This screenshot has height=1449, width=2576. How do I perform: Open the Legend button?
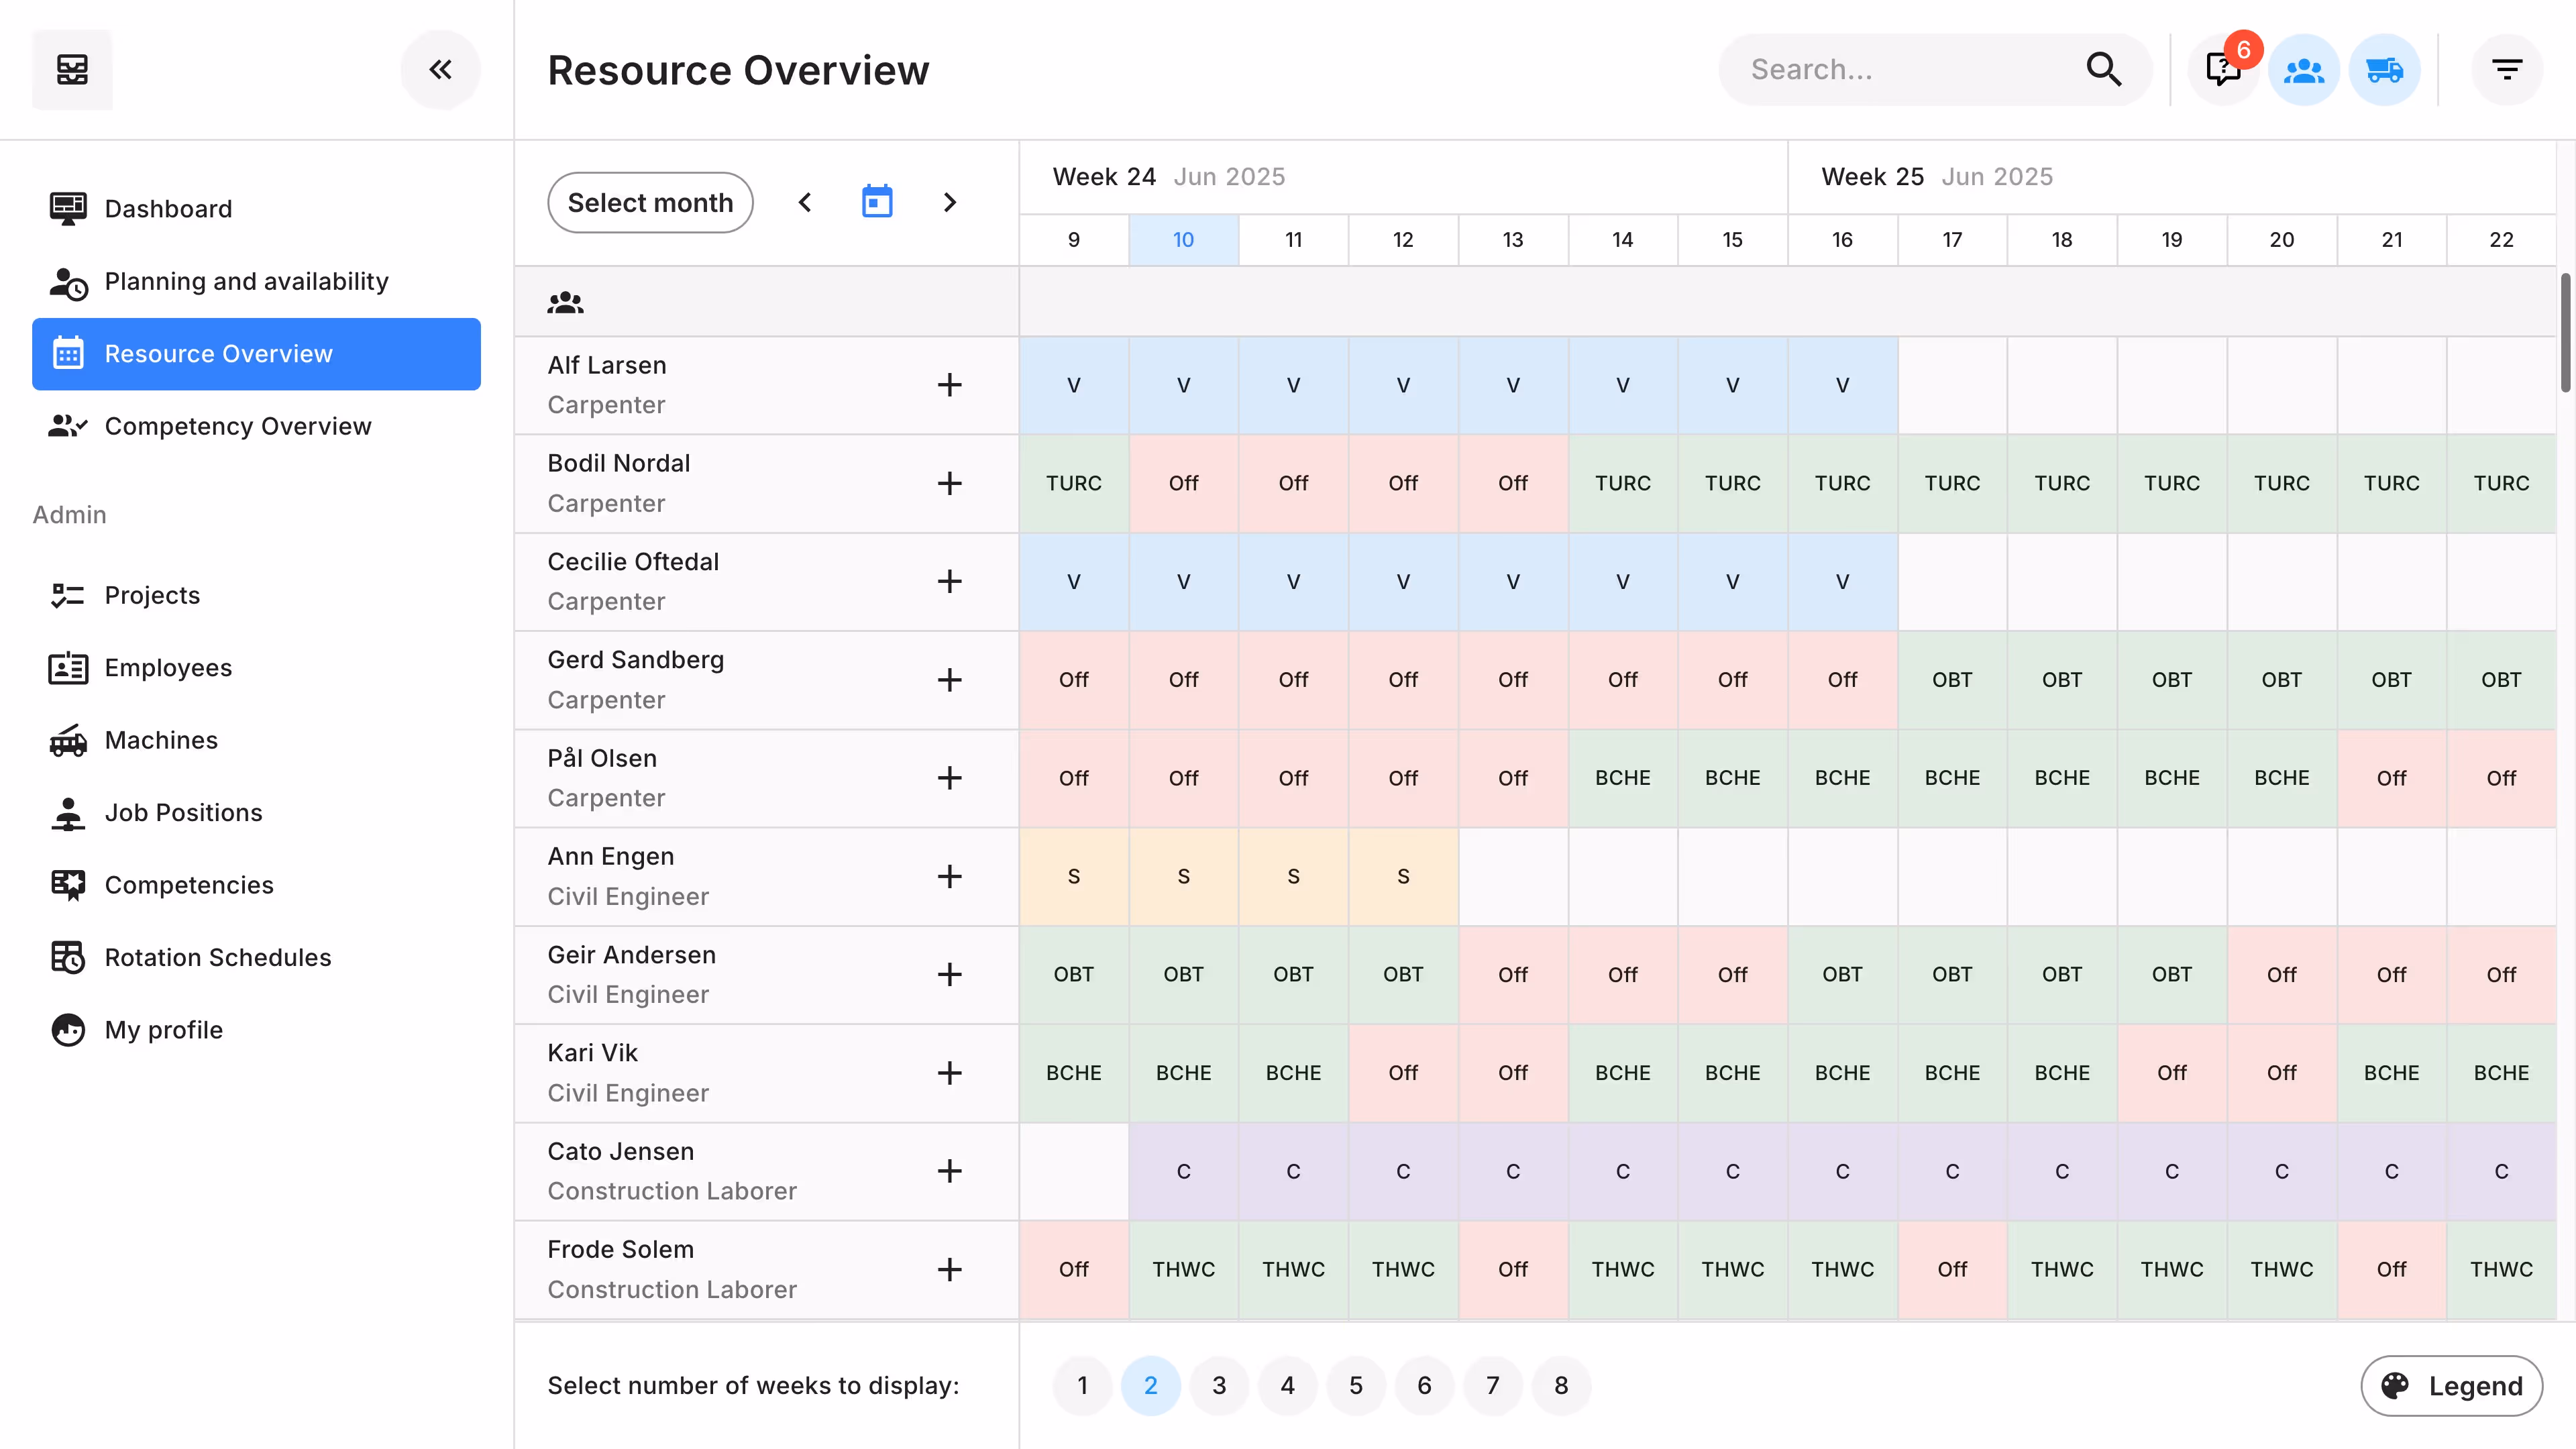pyautogui.click(x=2451, y=1385)
